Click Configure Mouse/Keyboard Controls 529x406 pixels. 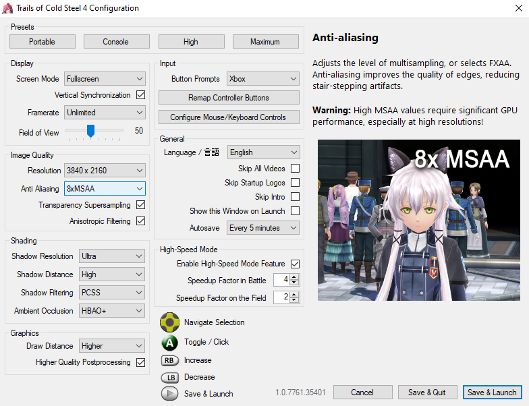point(229,117)
